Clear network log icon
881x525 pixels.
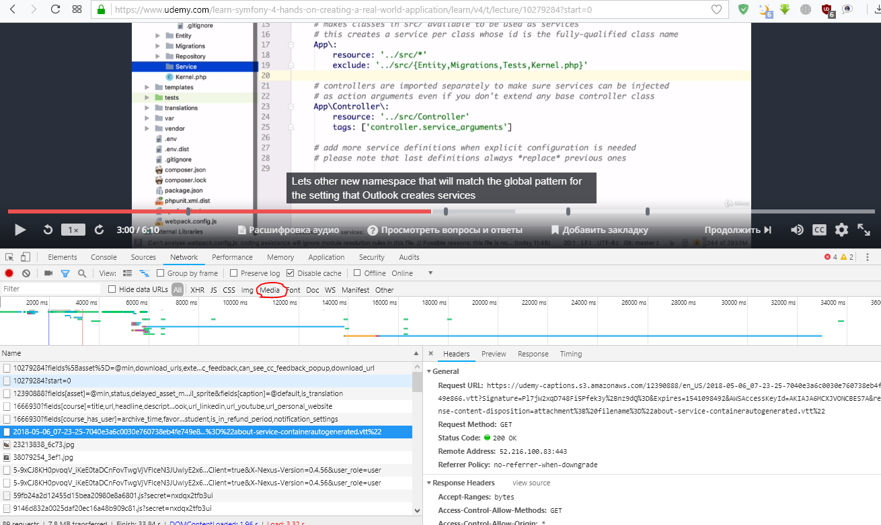click(x=26, y=273)
